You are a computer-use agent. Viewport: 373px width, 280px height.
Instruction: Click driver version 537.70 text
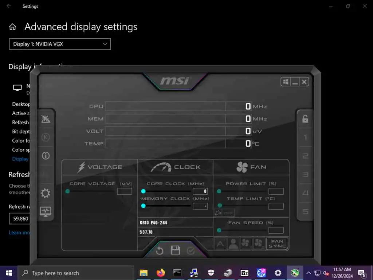(x=146, y=232)
